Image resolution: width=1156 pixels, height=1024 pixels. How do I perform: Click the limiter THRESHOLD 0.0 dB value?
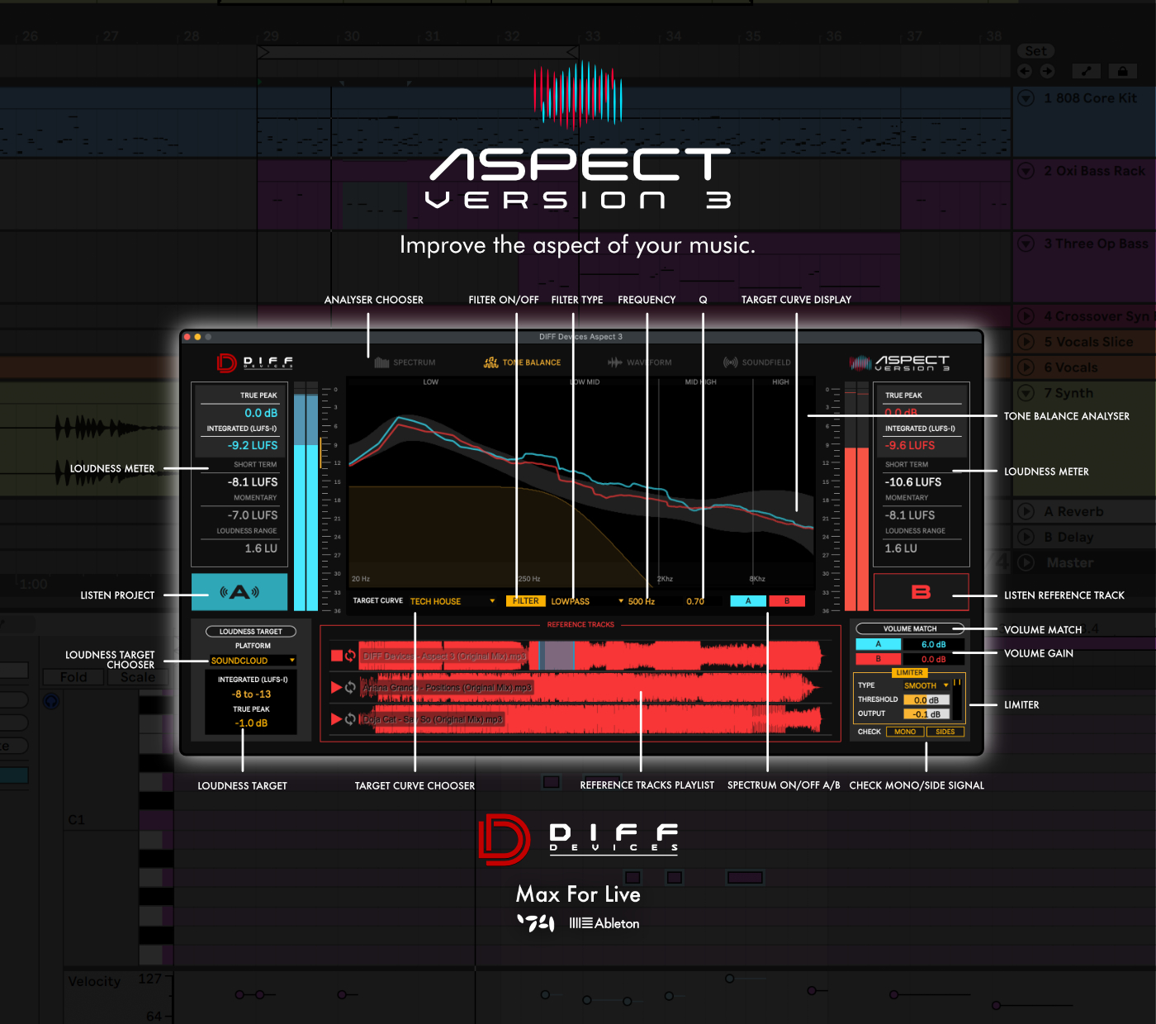[x=926, y=700]
